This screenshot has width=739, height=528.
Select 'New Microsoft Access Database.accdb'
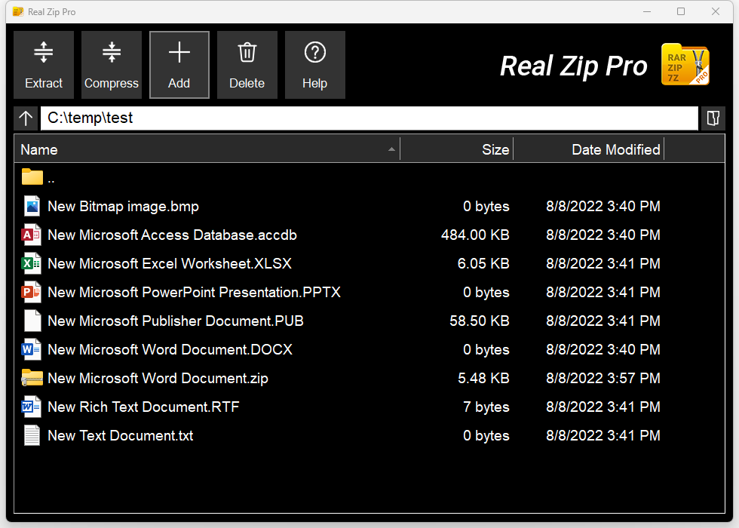coord(173,235)
